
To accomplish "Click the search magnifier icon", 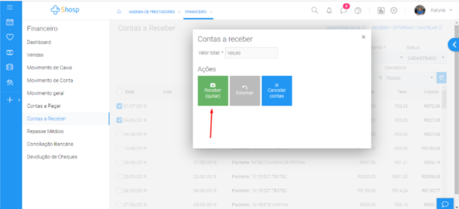I will click(315, 10).
